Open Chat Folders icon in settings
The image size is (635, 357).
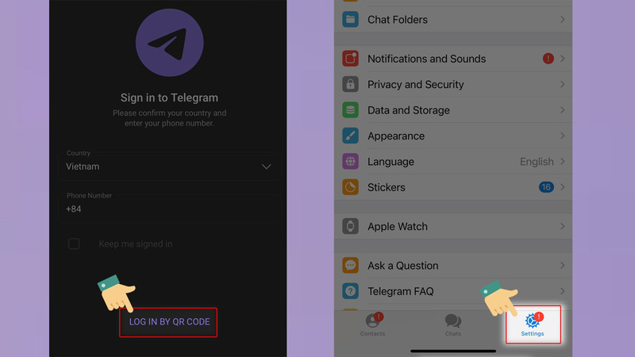[350, 19]
